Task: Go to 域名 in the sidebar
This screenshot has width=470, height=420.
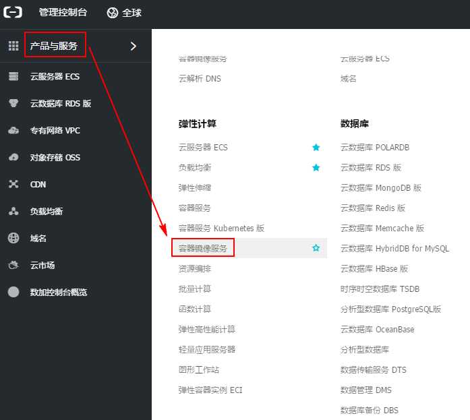Action: 38,238
